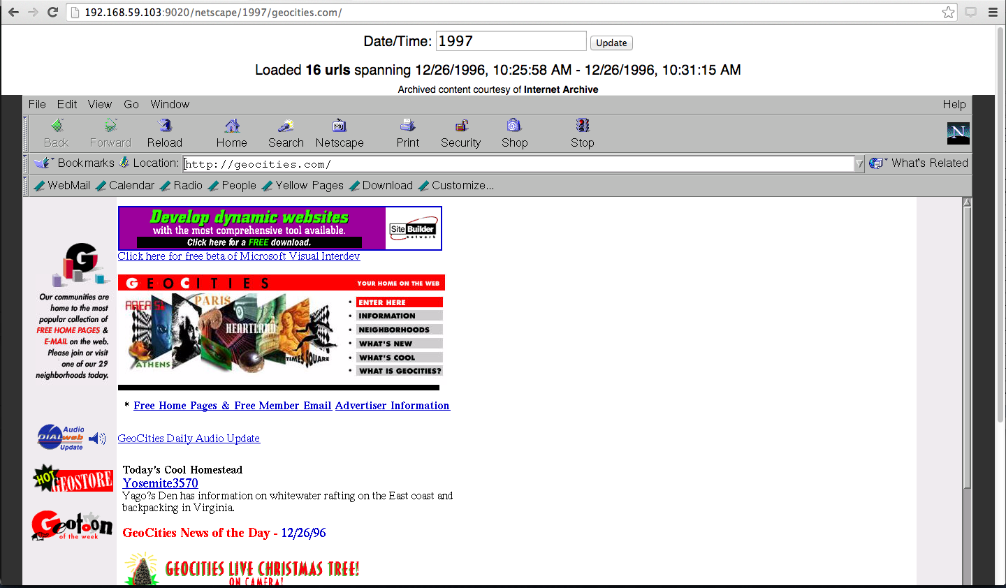Click the GeoCities G logo image

click(x=82, y=264)
